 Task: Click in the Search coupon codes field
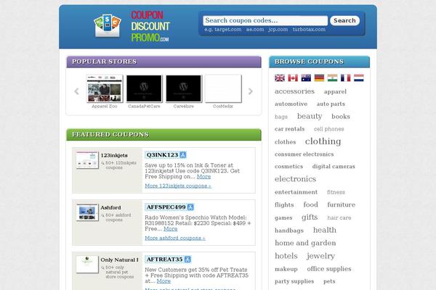265,20
